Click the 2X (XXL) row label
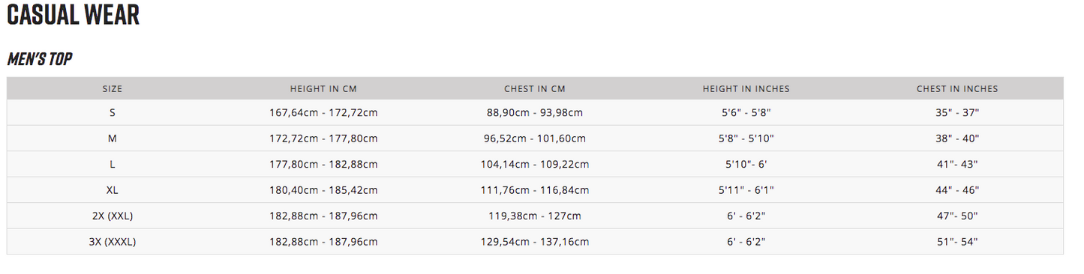 point(113,216)
